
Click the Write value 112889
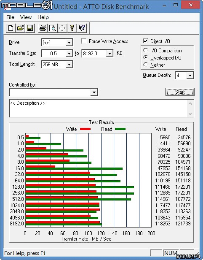(x=163, y=192)
